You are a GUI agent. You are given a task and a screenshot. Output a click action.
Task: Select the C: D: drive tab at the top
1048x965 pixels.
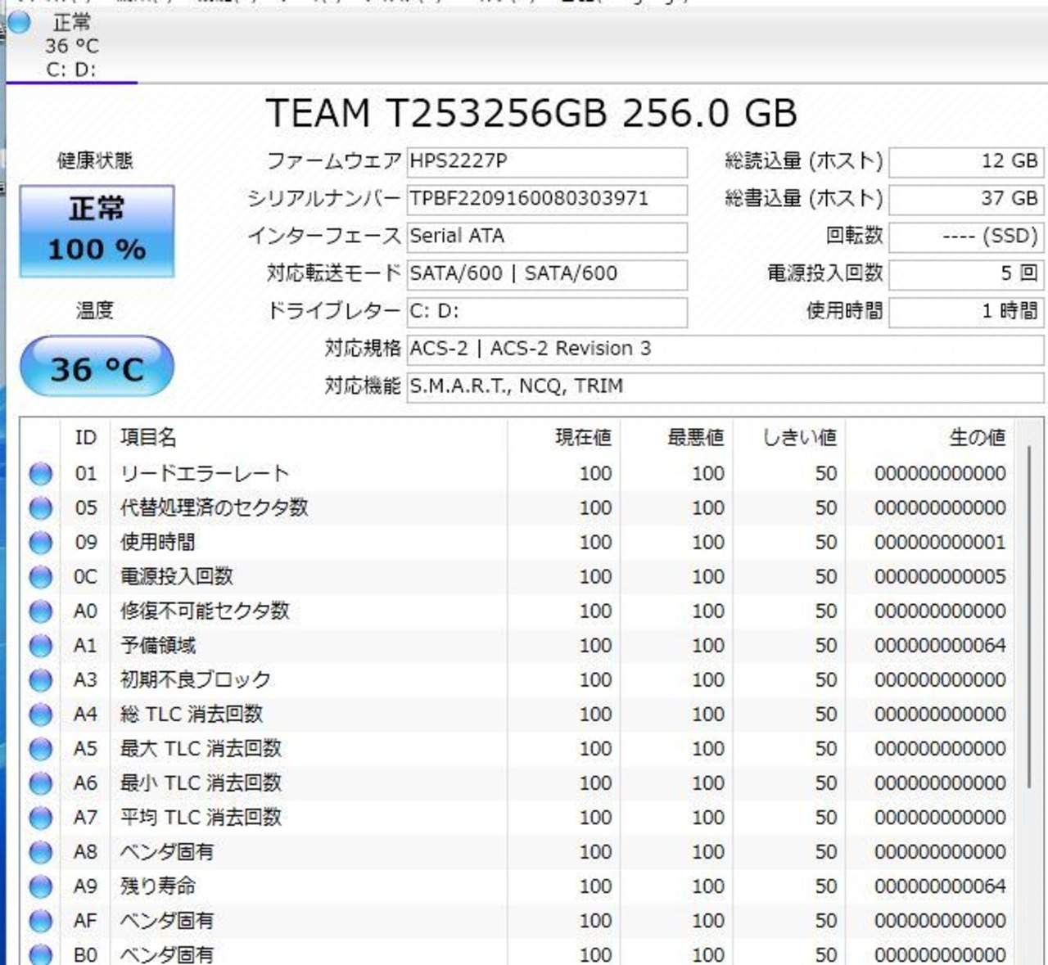[x=71, y=47]
